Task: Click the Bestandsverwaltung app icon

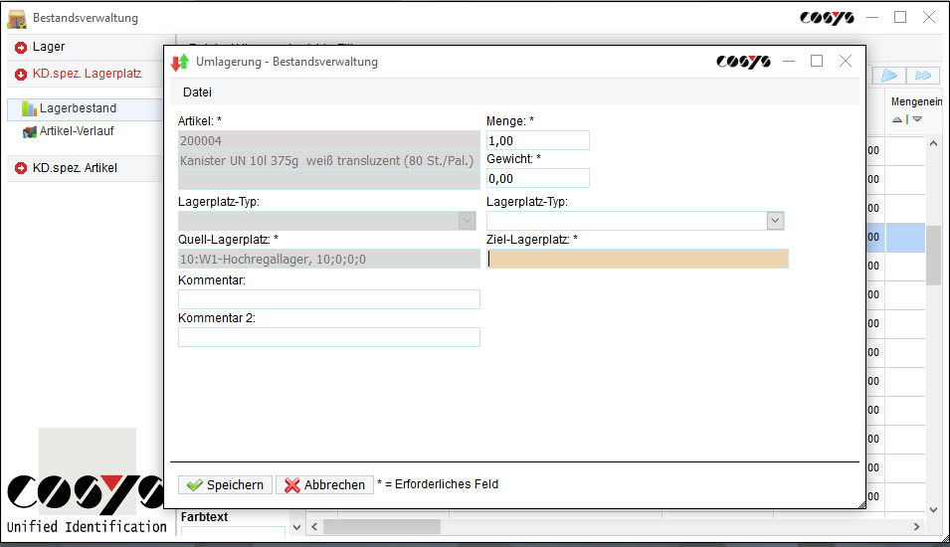Action: point(17,18)
